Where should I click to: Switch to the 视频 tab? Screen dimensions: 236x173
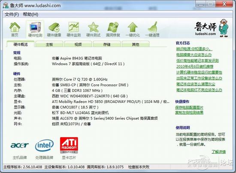[78, 44]
